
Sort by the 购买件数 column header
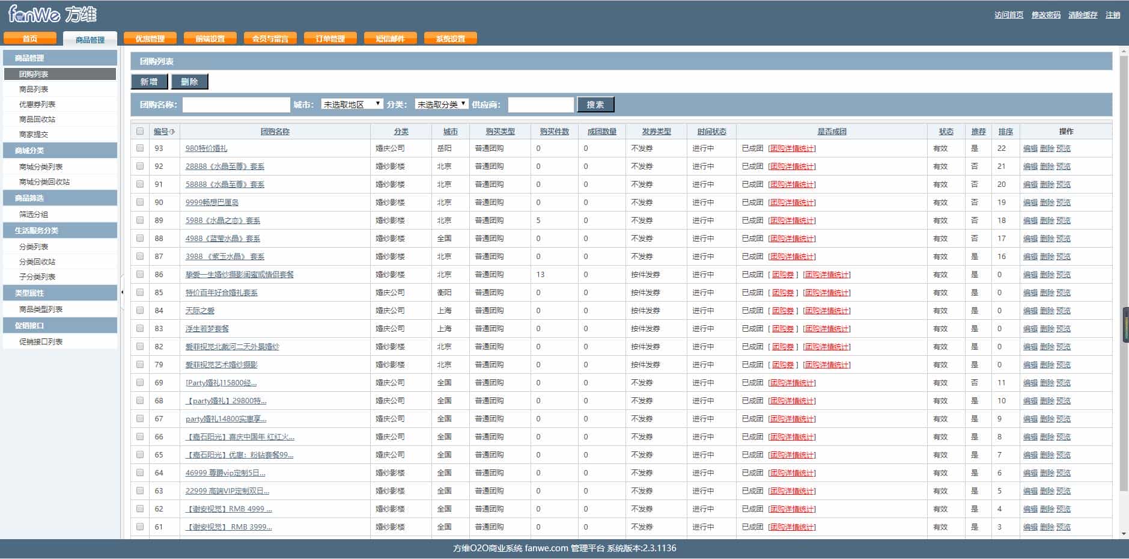pyautogui.click(x=555, y=132)
